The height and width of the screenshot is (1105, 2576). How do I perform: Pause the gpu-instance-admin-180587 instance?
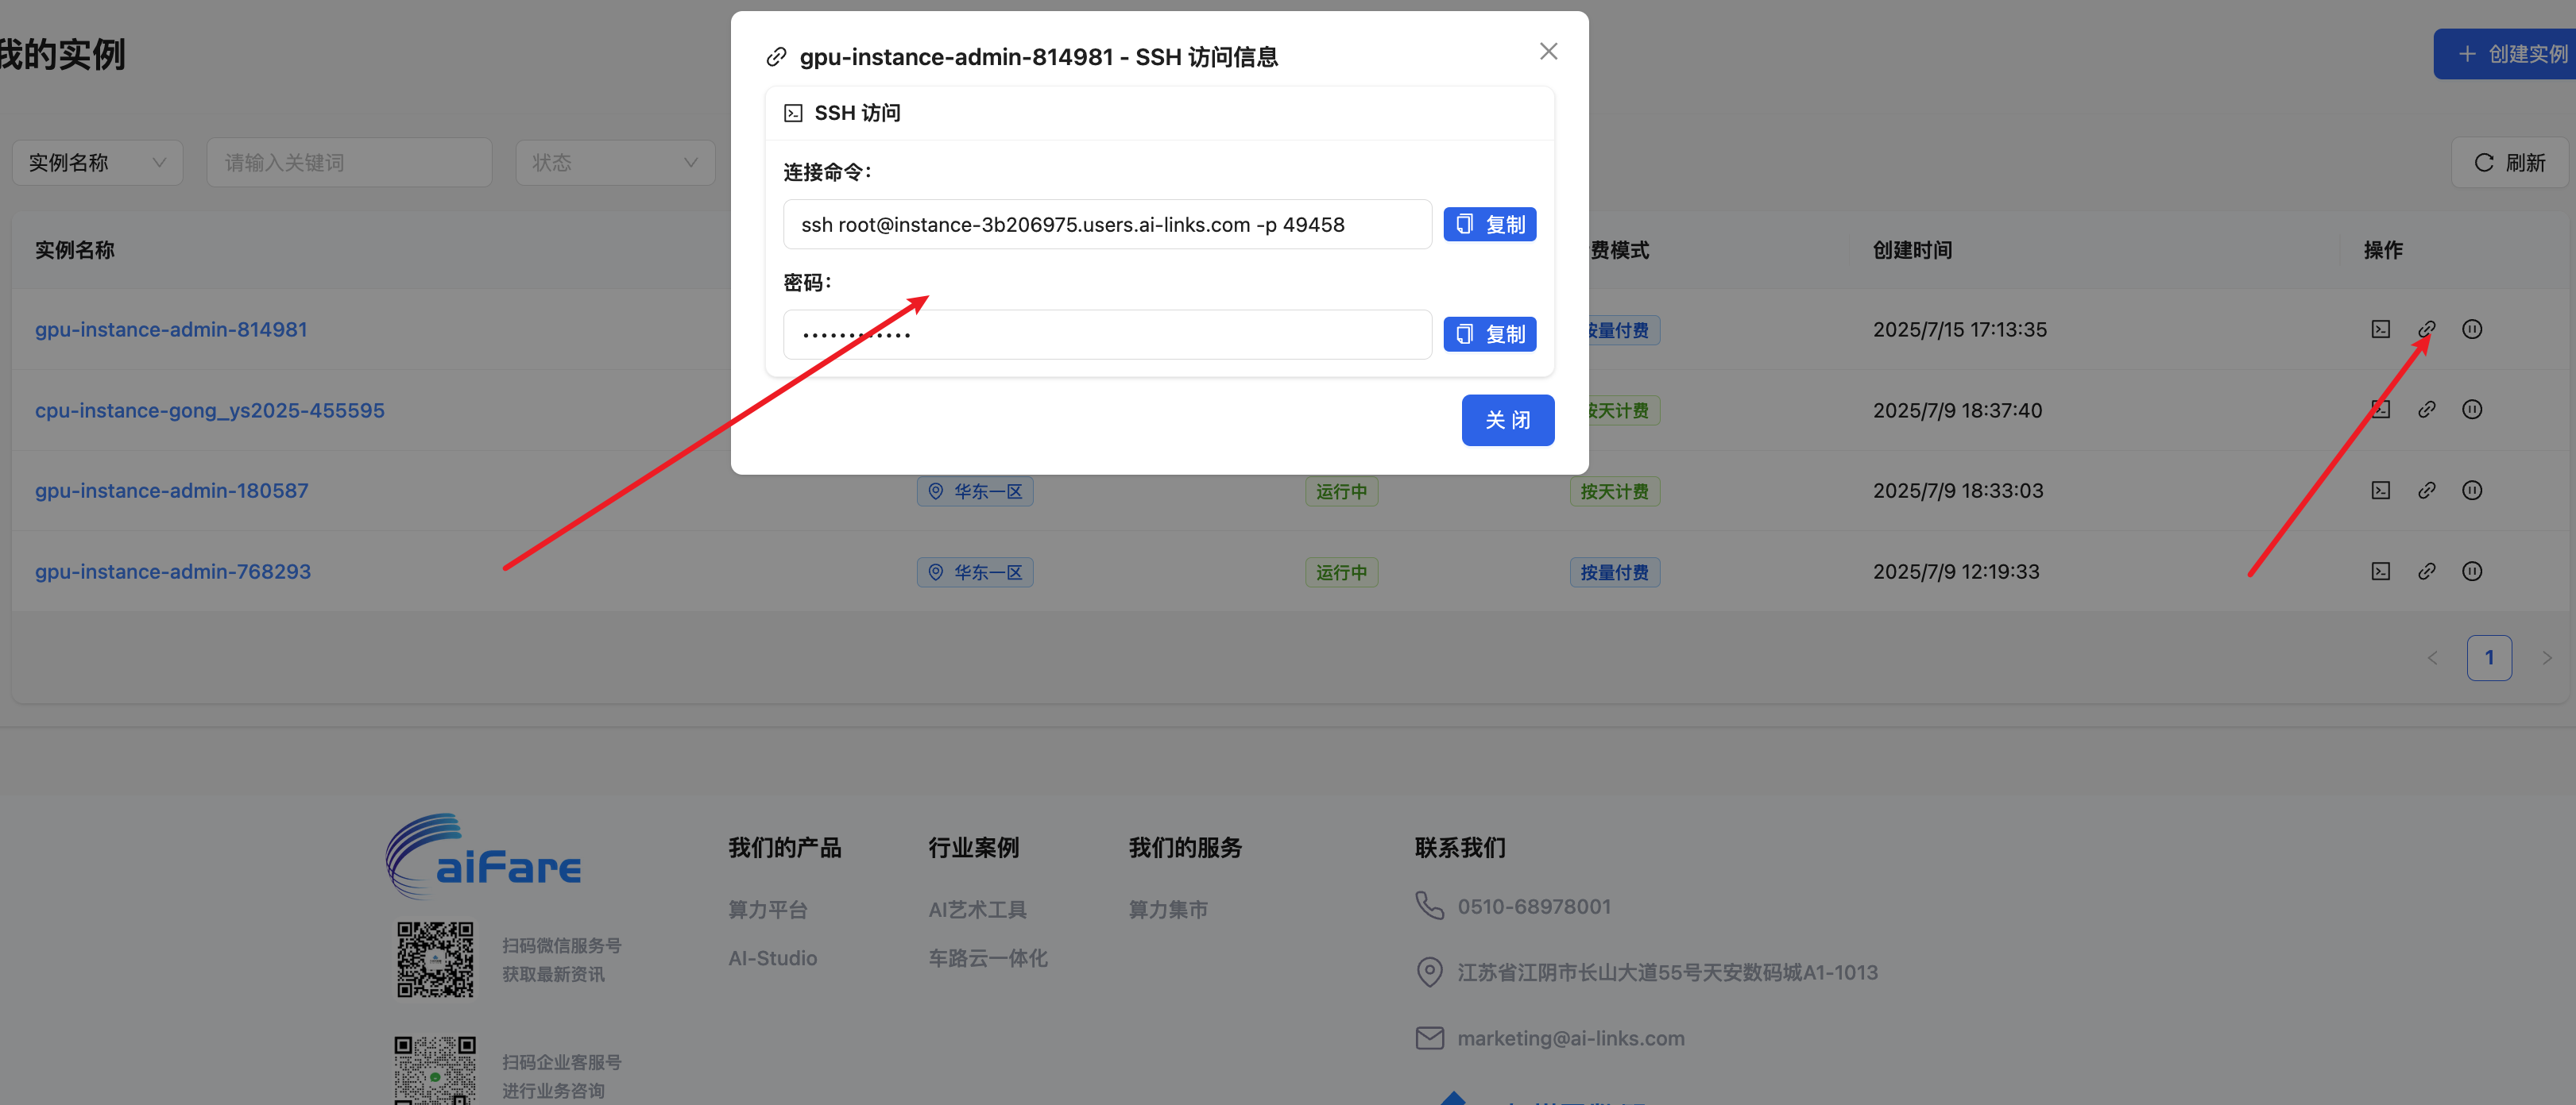(2473, 490)
